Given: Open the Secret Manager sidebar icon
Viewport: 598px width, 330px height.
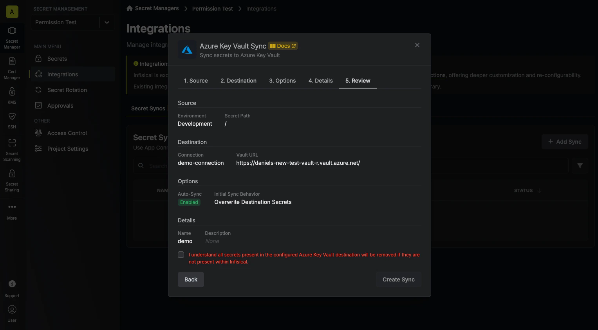Looking at the screenshot, I should [12, 31].
